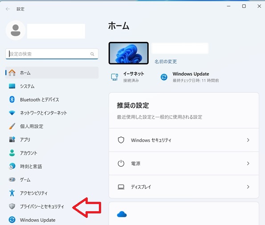Image resolution: width=265 pixels, height=225 pixels.
Task: Open the Windows Update status tile
Action: click(190, 77)
